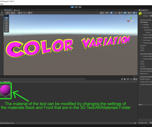Click the hierarchy search icon at far left
152x127 pixels.
point(2,12)
